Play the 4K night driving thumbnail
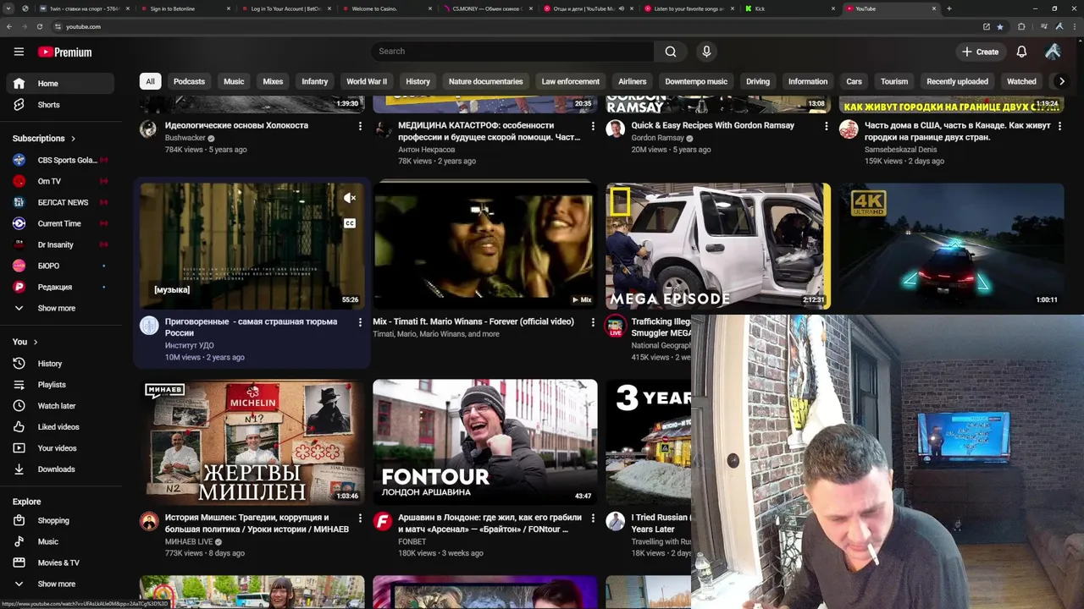Image resolution: width=1084 pixels, height=609 pixels. (952, 246)
